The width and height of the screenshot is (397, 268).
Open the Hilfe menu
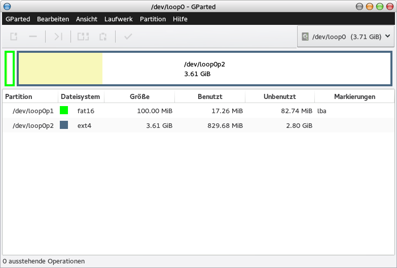pyautogui.click(x=180, y=19)
